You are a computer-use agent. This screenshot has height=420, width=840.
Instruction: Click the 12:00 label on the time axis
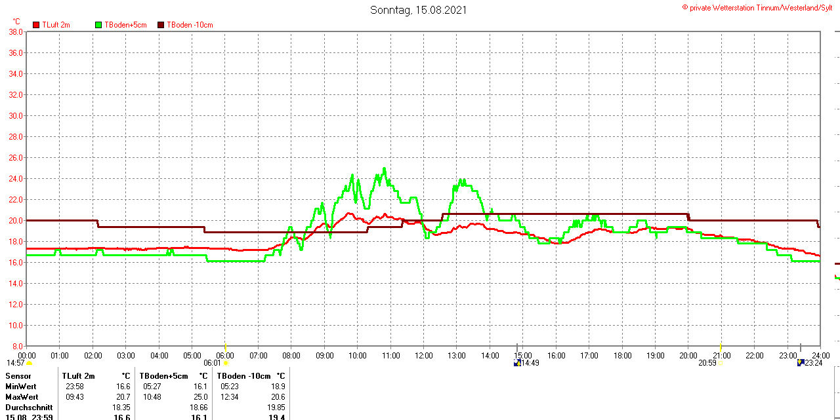[423, 356]
